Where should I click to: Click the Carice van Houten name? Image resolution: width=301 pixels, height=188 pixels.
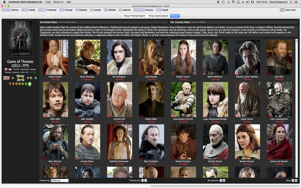(x=279, y=161)
